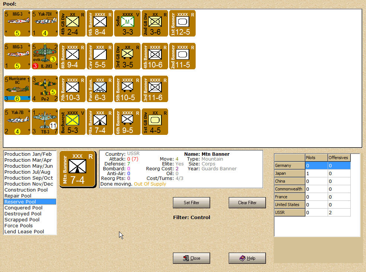Pick the 3rd GB Div 3-5 counter
Screen dimensions: 366x272
tap(128, 56)
